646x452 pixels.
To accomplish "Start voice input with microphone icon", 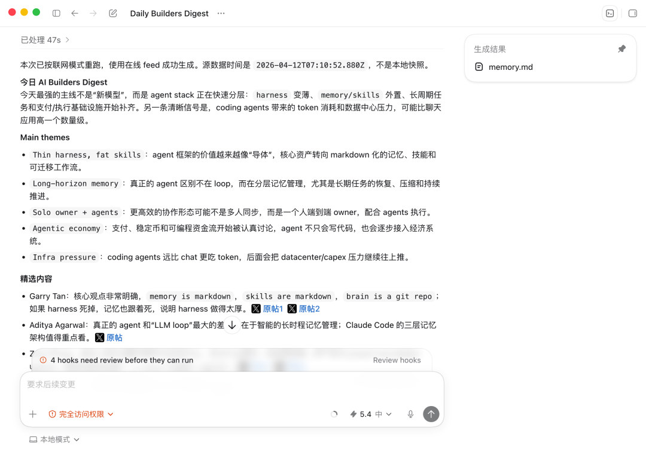I will [410, 414].
